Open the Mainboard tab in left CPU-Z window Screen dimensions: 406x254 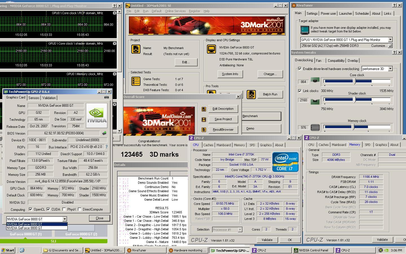(224, 145)
